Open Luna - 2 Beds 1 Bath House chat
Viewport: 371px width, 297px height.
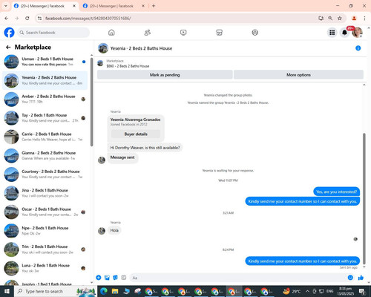click(45, 268)
